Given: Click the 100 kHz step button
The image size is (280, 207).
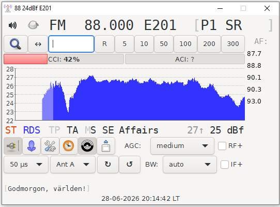Looking at the screenshot, I should 185,44.
